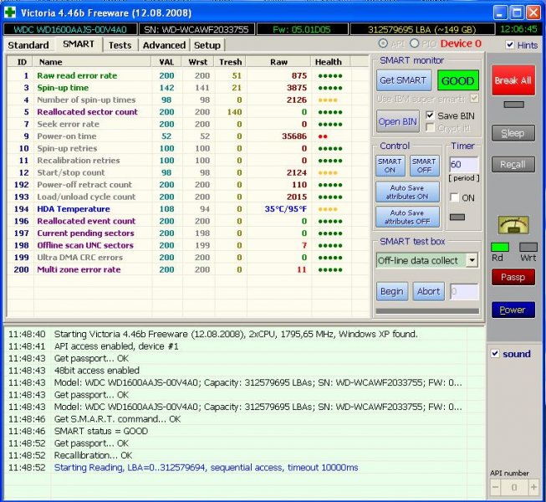Turn SMART ON in Control group
Viewport: 546px width, 502px height.
coord(390,166)
